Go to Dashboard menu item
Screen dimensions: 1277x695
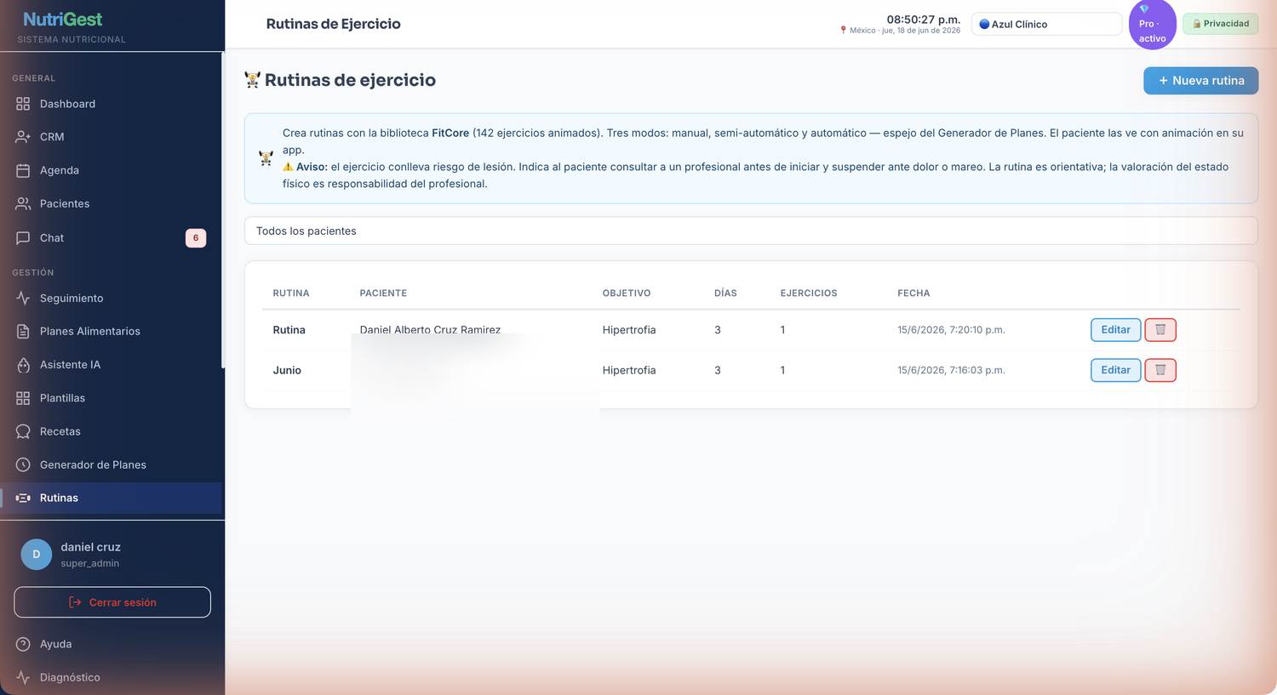(x=111, y=104)
